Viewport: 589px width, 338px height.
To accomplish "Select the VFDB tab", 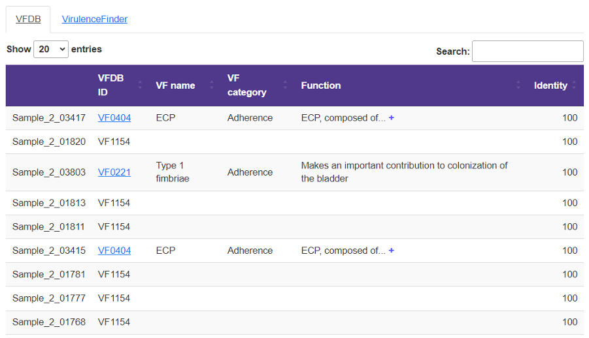I will click(28, 19).
